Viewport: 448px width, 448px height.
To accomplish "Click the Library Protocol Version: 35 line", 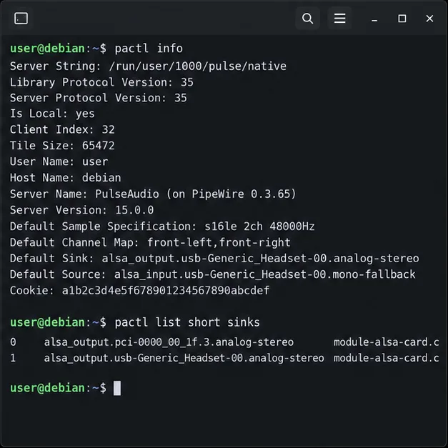I will coord(101,82).
